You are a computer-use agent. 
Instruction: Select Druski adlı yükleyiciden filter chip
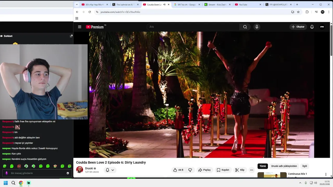(x=284, y=166)
